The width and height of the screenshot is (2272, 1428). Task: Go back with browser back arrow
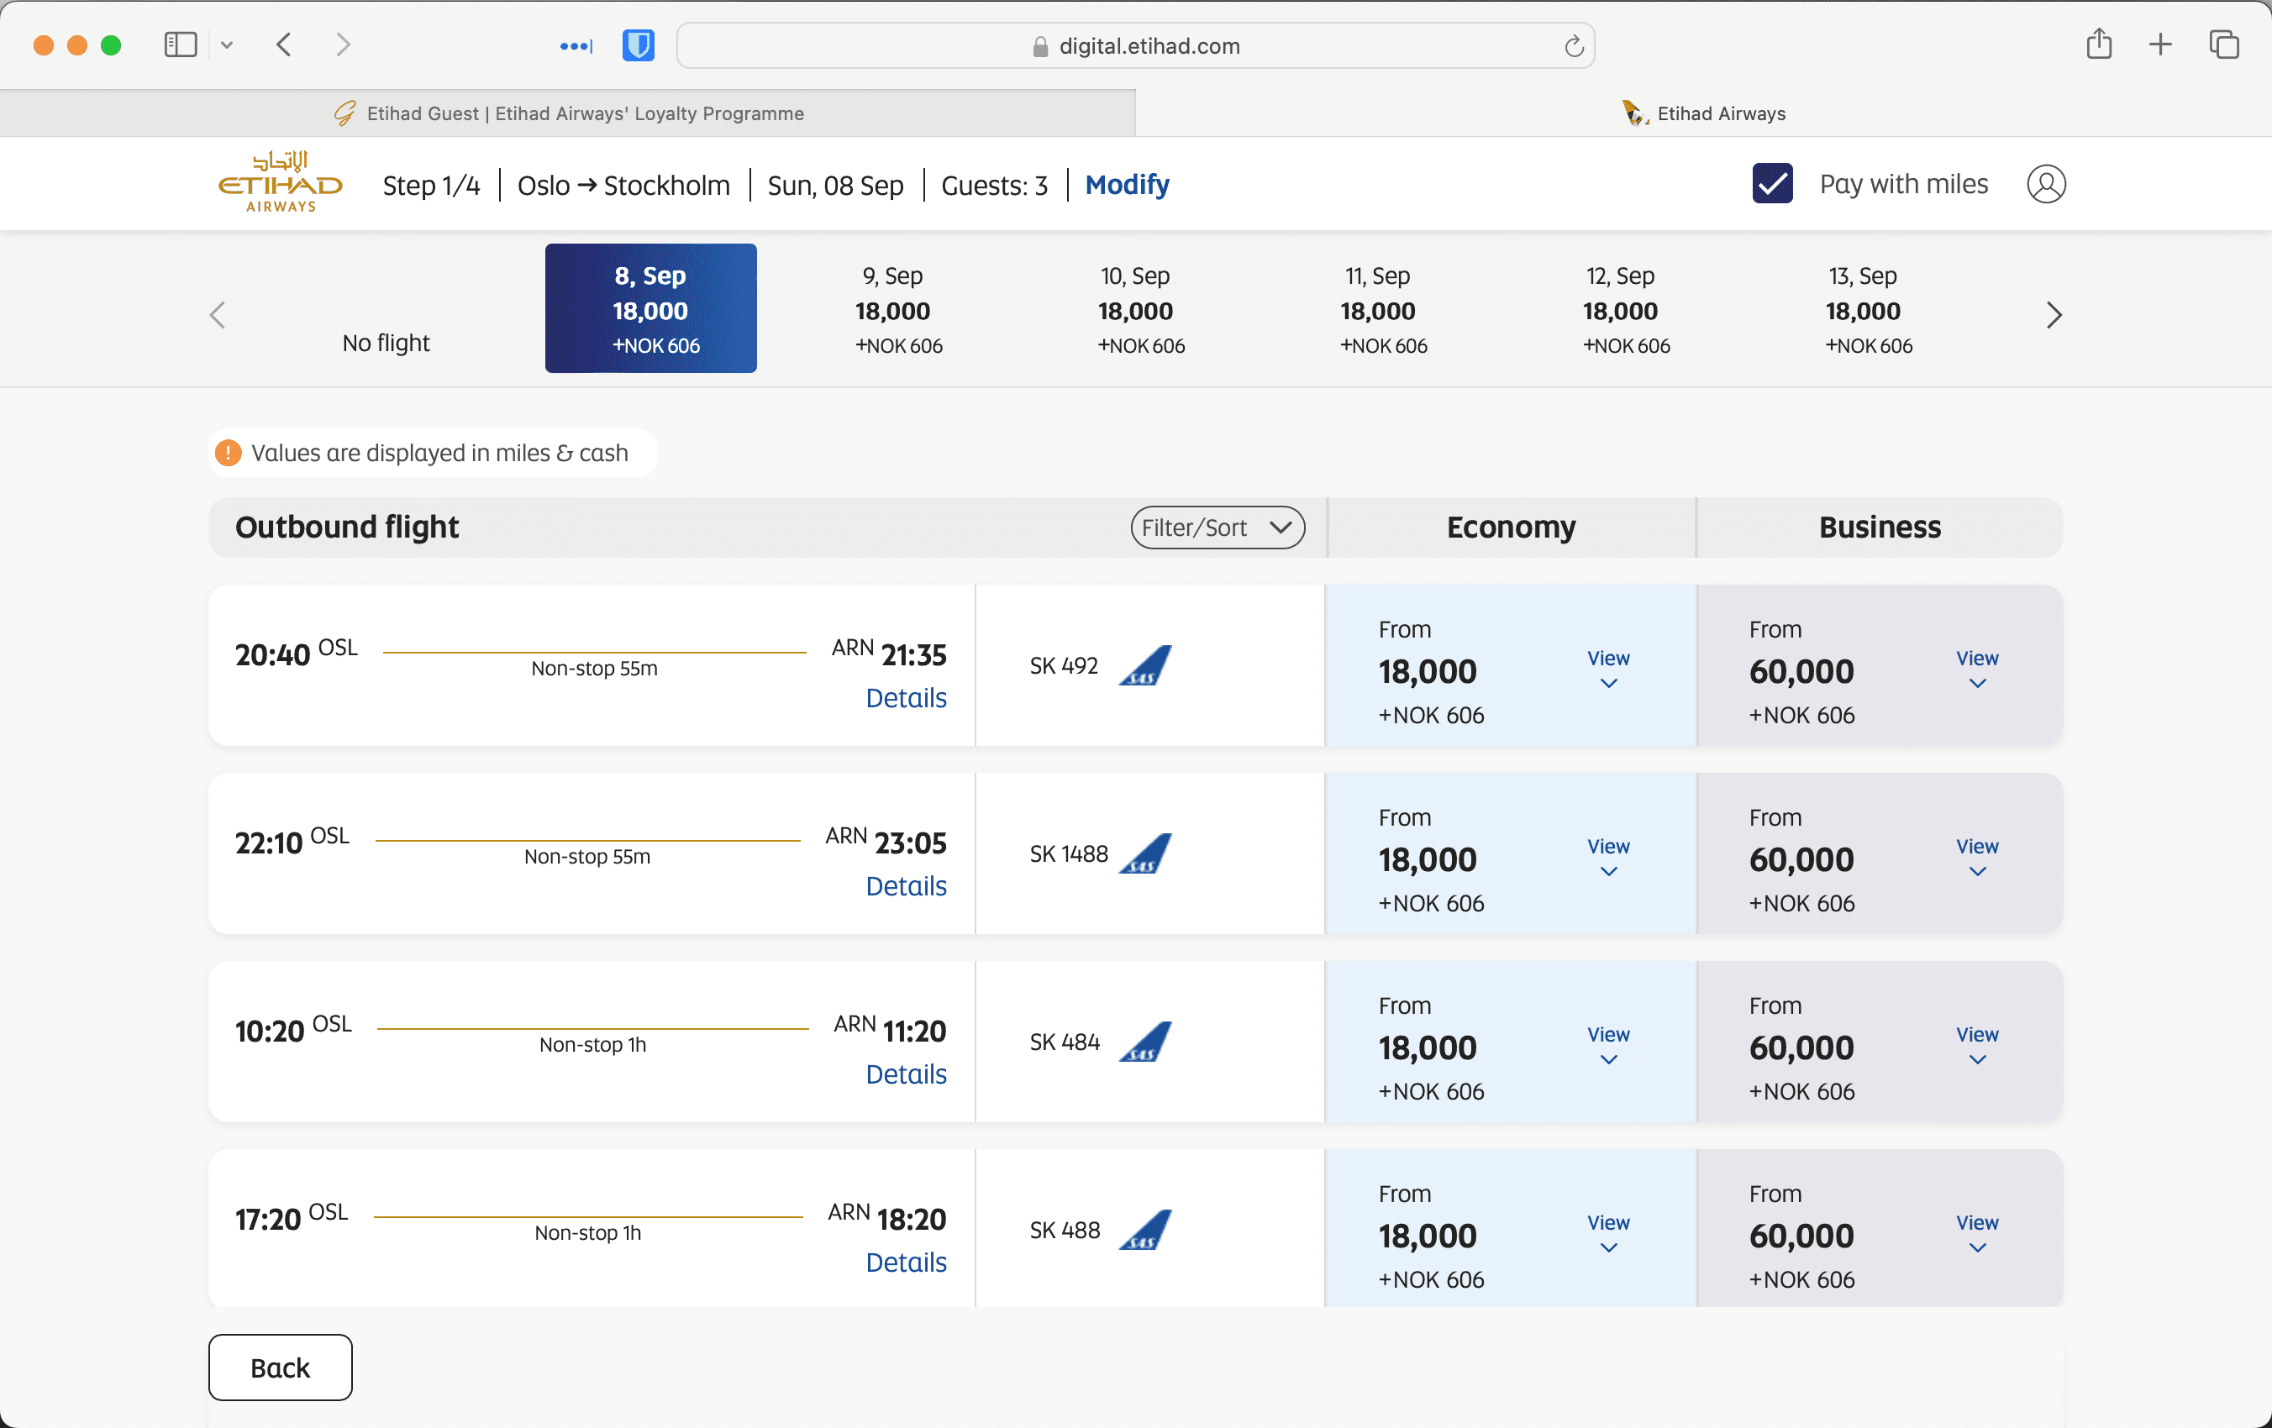pos(284,45)
